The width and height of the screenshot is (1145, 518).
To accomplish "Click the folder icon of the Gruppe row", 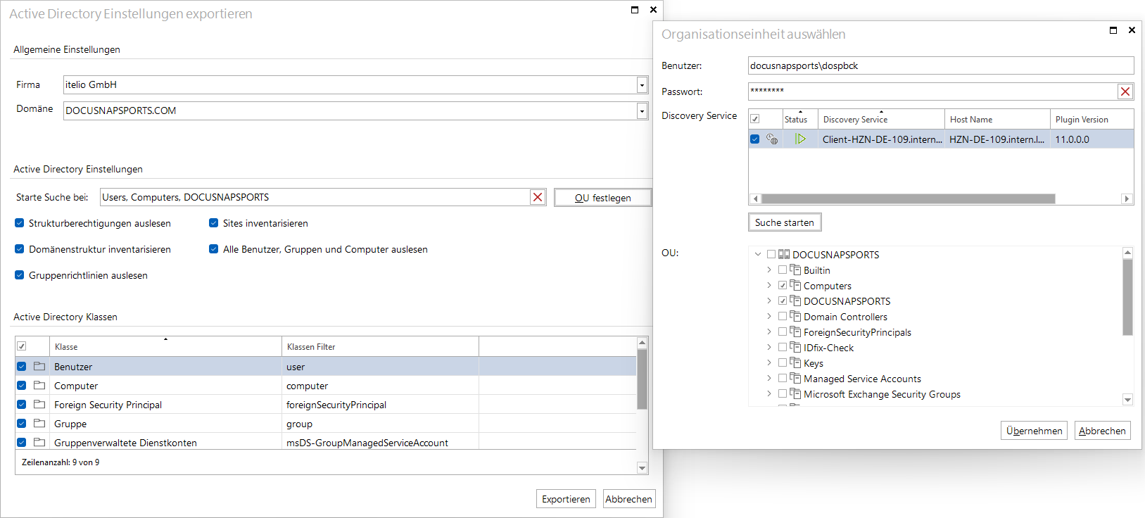I will click(x=39, y=424).
